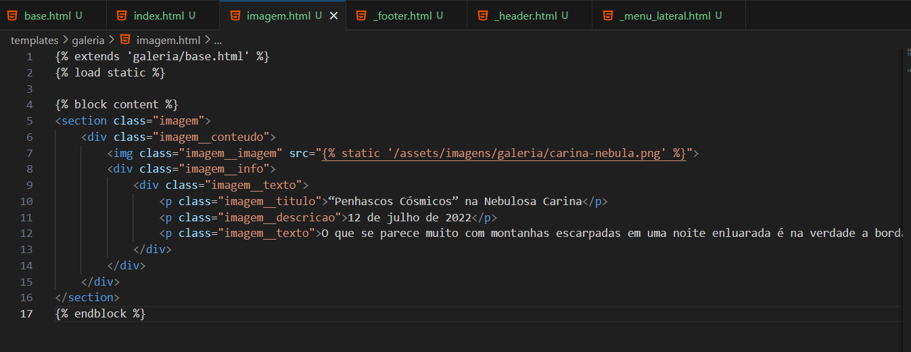Click the section class="imagem" opening tag

(133, 120)
